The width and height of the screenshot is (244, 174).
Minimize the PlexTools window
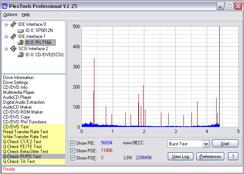pyautogui.click(x=220, y=6)
